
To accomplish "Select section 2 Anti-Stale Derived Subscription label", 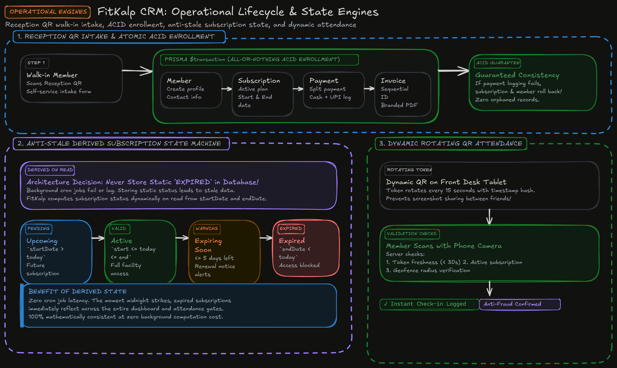I will [121, 143].
